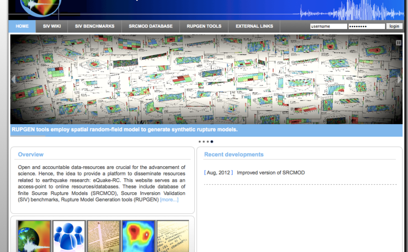Go to previous slide with left arrow
408x252 pixels.
click(14, 79)
